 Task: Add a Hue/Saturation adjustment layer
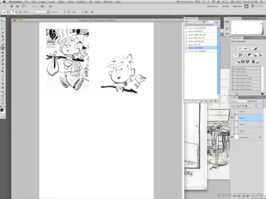click(x=240, y=55)
